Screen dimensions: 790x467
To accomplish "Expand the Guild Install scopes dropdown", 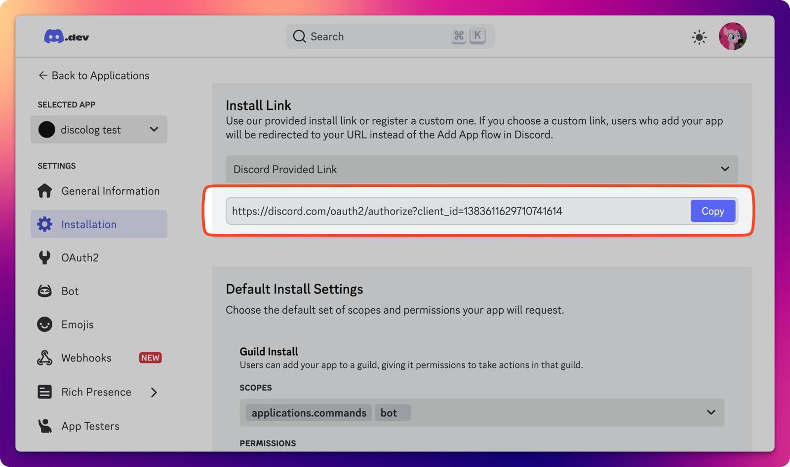I will pos(711,413).
